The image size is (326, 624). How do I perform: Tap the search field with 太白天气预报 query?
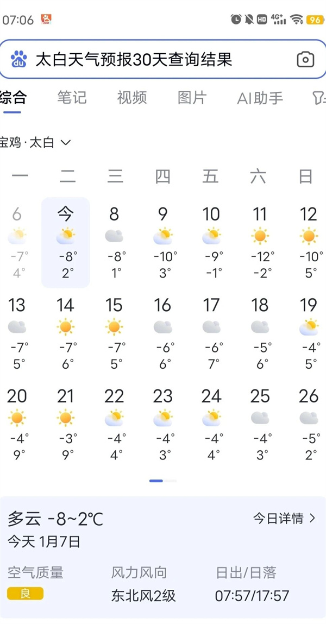click(163, 59)
